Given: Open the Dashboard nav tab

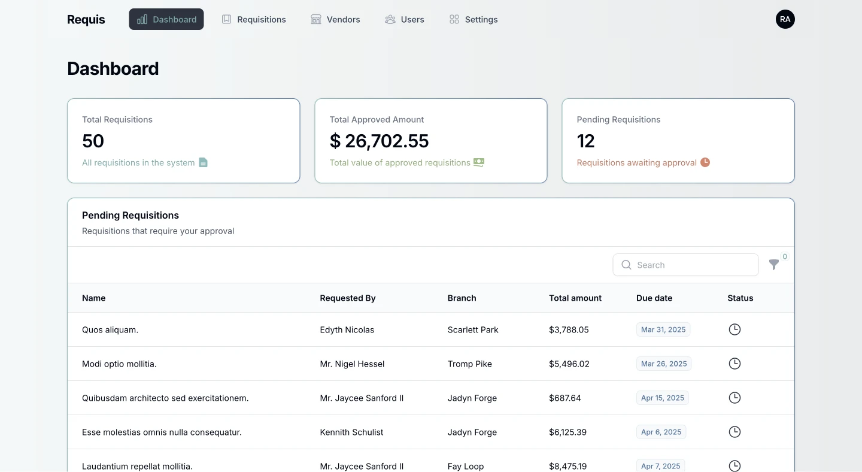Looking at the screenshot, I should coord(166,19).
